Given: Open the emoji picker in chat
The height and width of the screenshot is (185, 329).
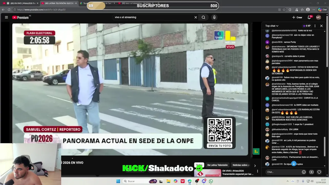Looking at the screenshot, I should (x=304, y=172).
